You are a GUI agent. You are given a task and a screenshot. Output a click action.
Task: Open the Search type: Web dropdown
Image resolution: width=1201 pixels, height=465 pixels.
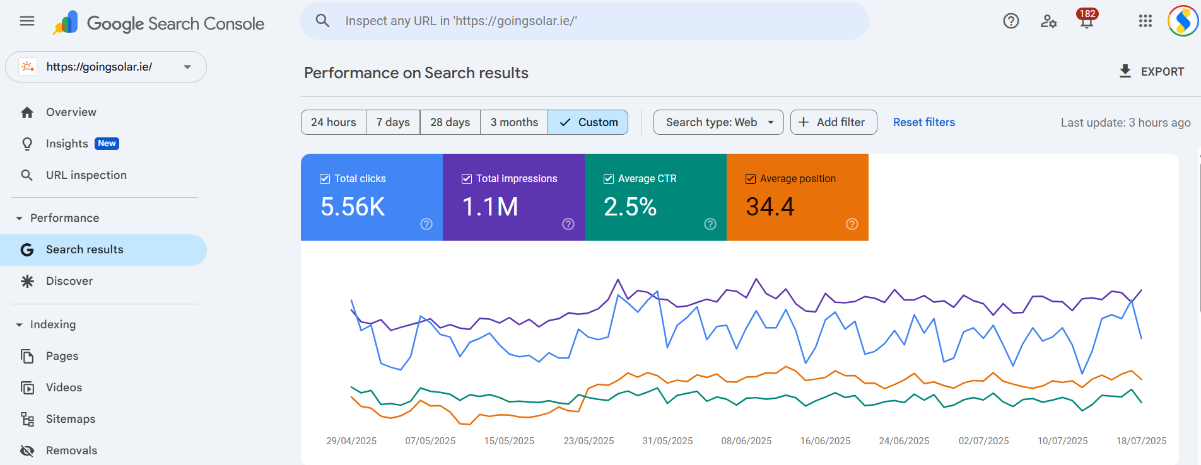tap(718, 122)
